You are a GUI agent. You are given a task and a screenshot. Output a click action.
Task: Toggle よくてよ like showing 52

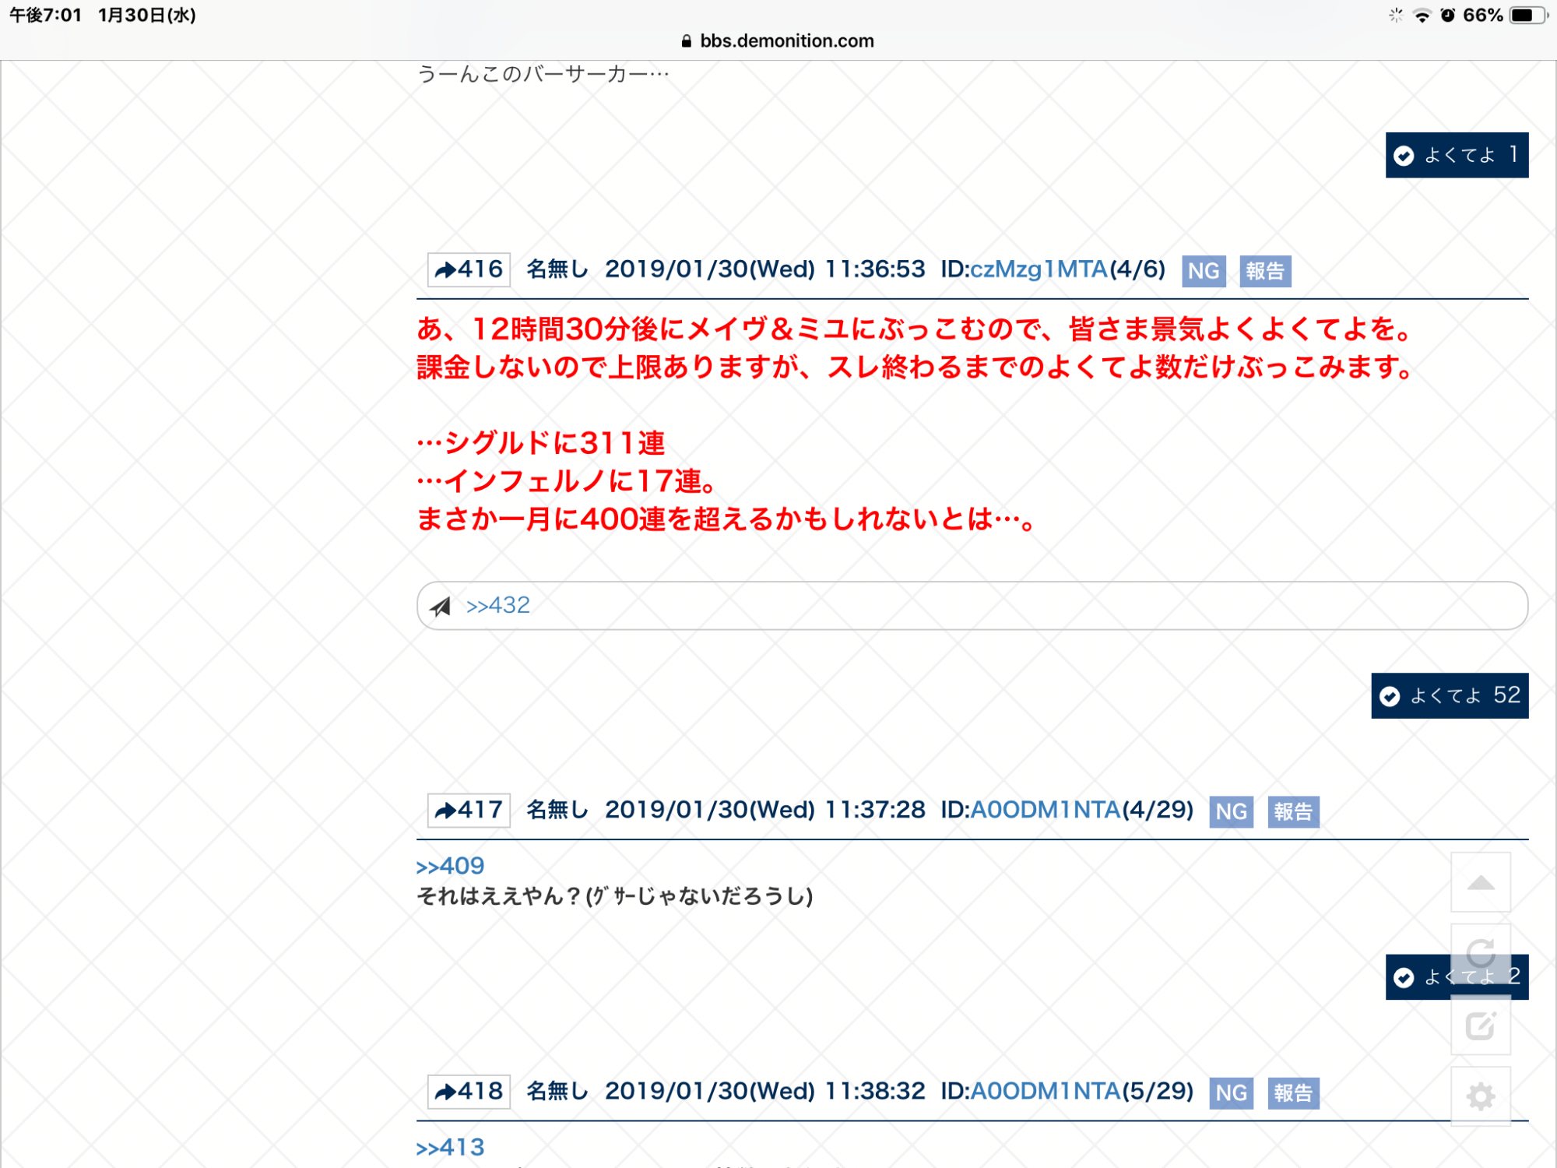(x=1449, y=695)
